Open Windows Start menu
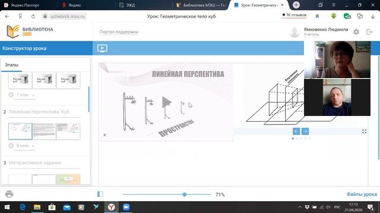The width and height of the screenshot is (380, 213). [x=7, y=207]
